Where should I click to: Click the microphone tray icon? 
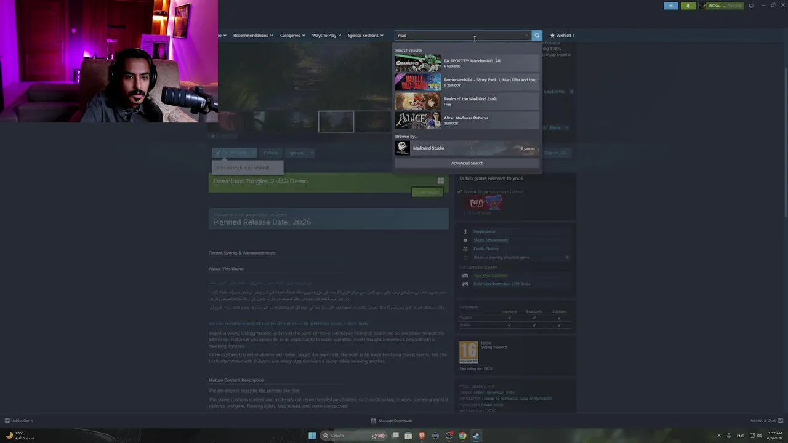pos(729,436)
